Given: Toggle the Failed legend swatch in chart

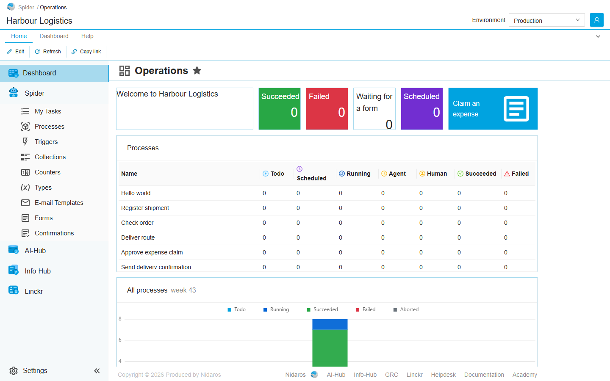Looking at the screenshot, I should [358, 310].
